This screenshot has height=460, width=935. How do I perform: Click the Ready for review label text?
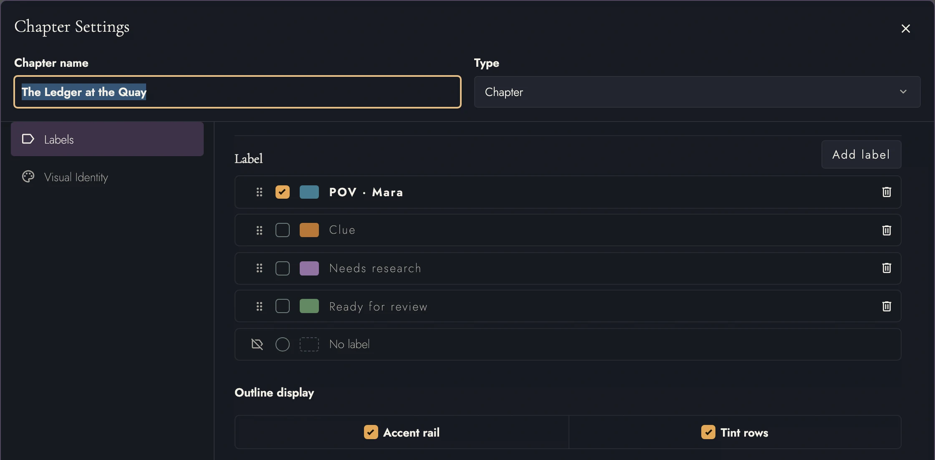point(378,307)
